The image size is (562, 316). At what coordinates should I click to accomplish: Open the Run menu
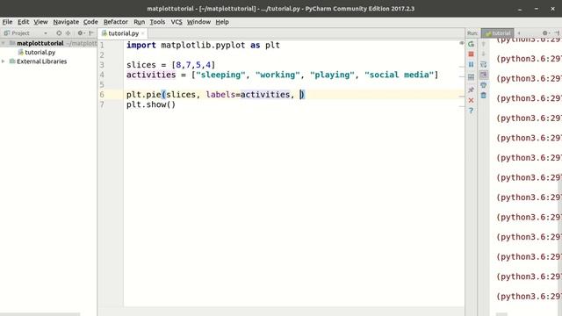(139, 22)
